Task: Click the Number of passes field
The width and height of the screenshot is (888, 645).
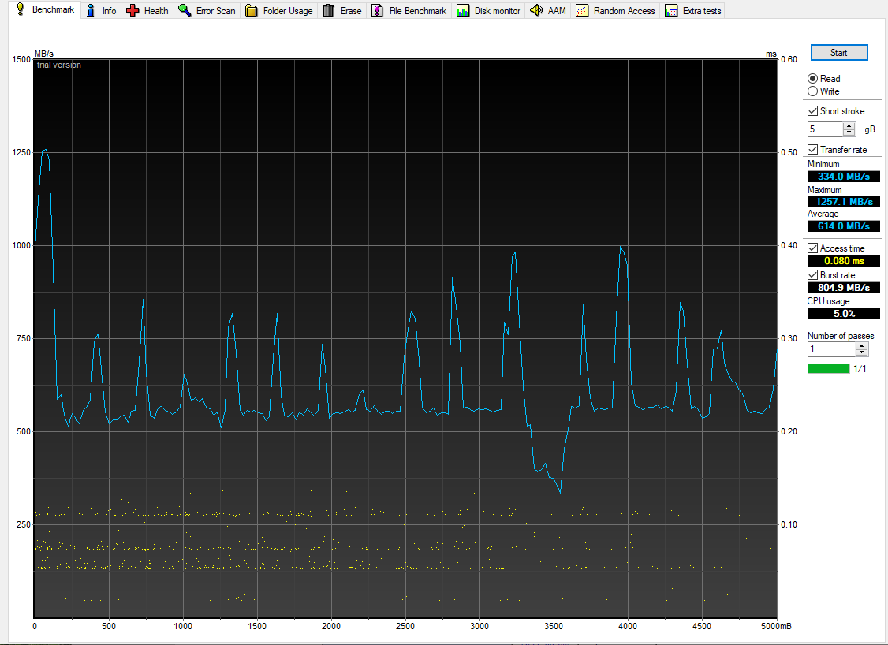Action: coord(831,349)
